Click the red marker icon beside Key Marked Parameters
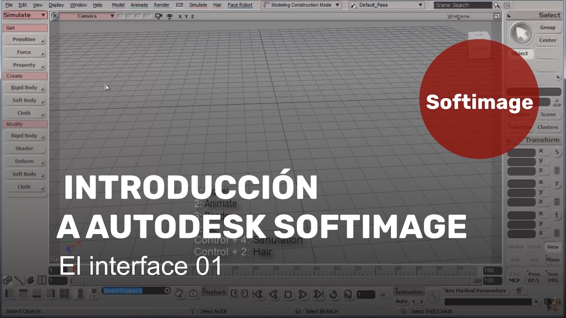Screen dimensions: 566x318 [x=519, y=291]
